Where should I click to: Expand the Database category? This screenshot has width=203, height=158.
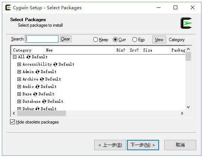point(19,101)
